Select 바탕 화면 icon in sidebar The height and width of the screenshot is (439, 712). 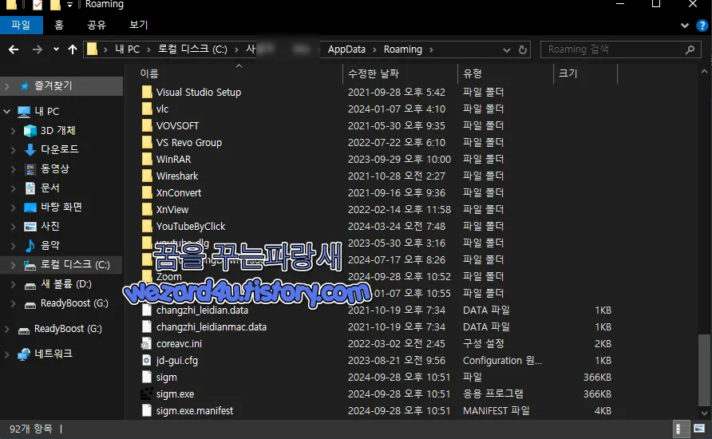pos(30,208)
